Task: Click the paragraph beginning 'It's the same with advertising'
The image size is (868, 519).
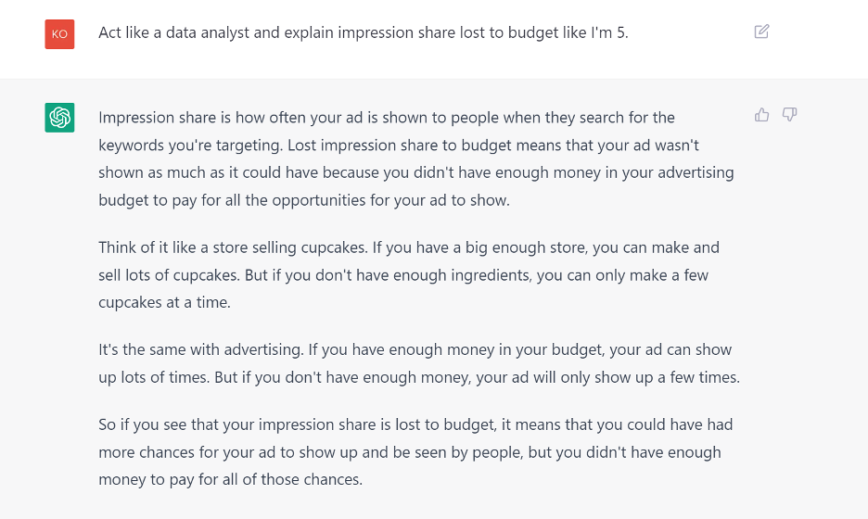Action: tap(419, 363)
